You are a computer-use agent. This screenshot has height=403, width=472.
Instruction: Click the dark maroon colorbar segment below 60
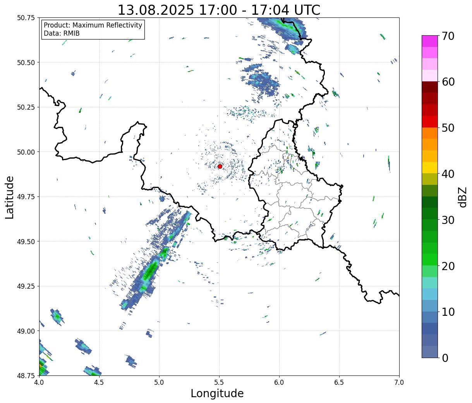[x=430, y=87]
